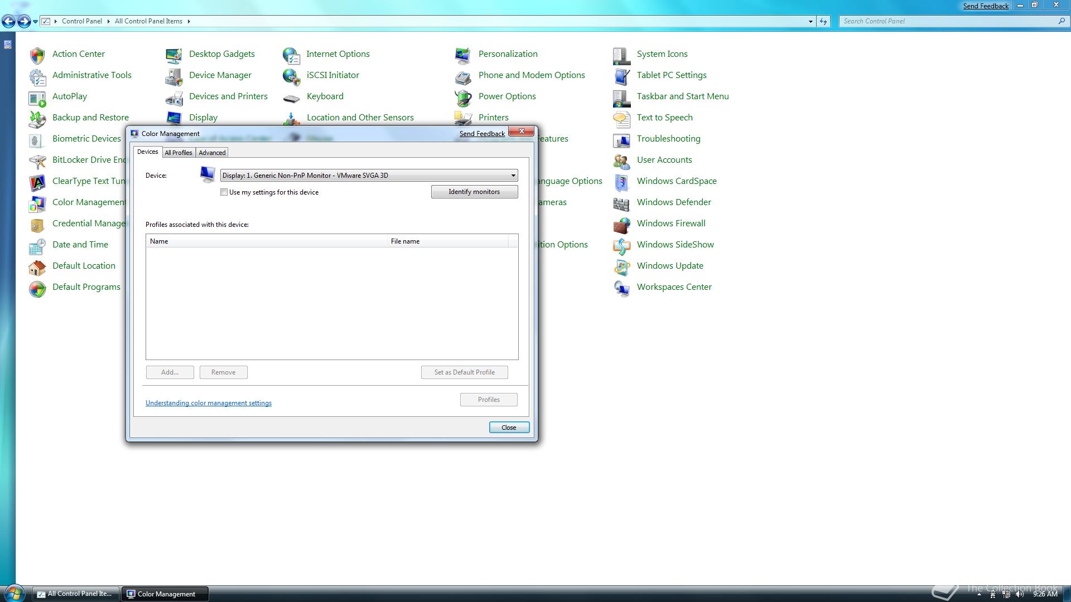The height and width of the screenshot is (602, 1071).
Task: Open the Personalization monitor icon
Action: point(463,55)
